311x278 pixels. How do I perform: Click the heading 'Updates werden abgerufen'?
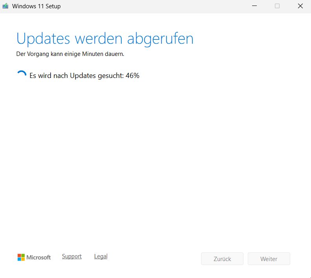click(105, 39)
